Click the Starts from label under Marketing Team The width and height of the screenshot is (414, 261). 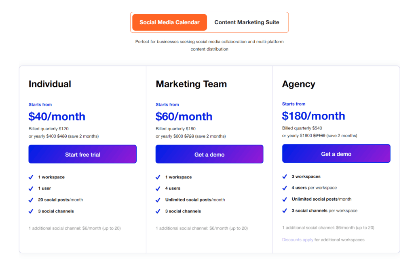click(x=167, y=104)
